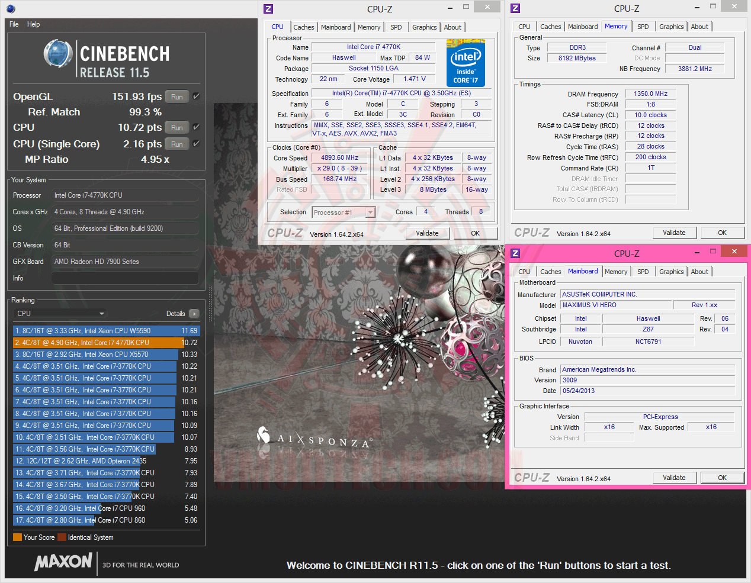Image resolution: width=751 pixels, height=583 pixels.
Task: Run the CPU Single Core benchmark
Action: pos(177,144)
